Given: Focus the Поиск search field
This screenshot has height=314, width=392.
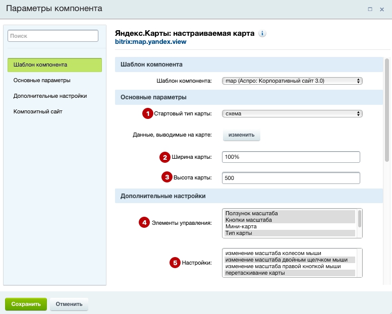Looking at the screenshot, I should tap(53, 36).
